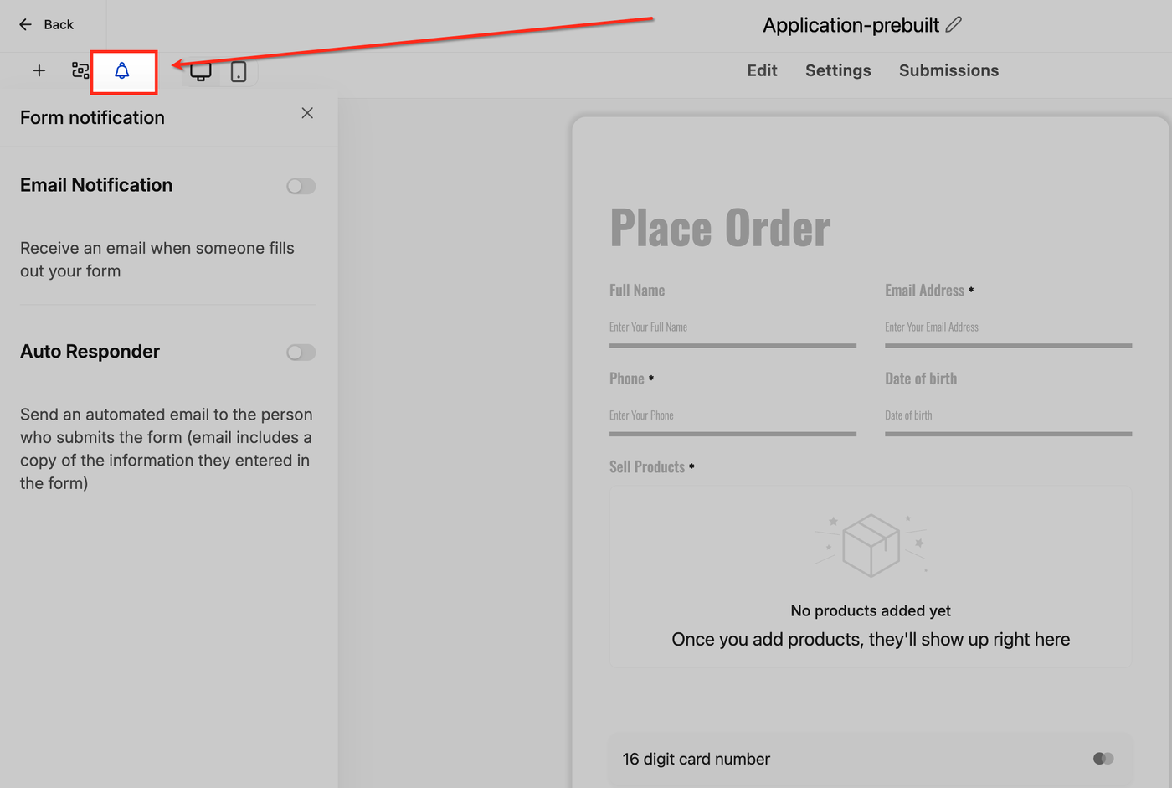Image resolution: width=1172 pixels, height=788 pixels.
Task: Click the Full Name input field
Action: 732,328
